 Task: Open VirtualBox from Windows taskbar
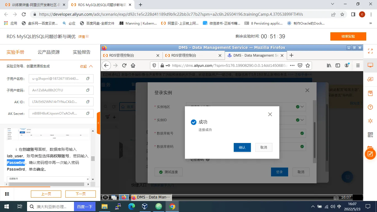point(145,206)
